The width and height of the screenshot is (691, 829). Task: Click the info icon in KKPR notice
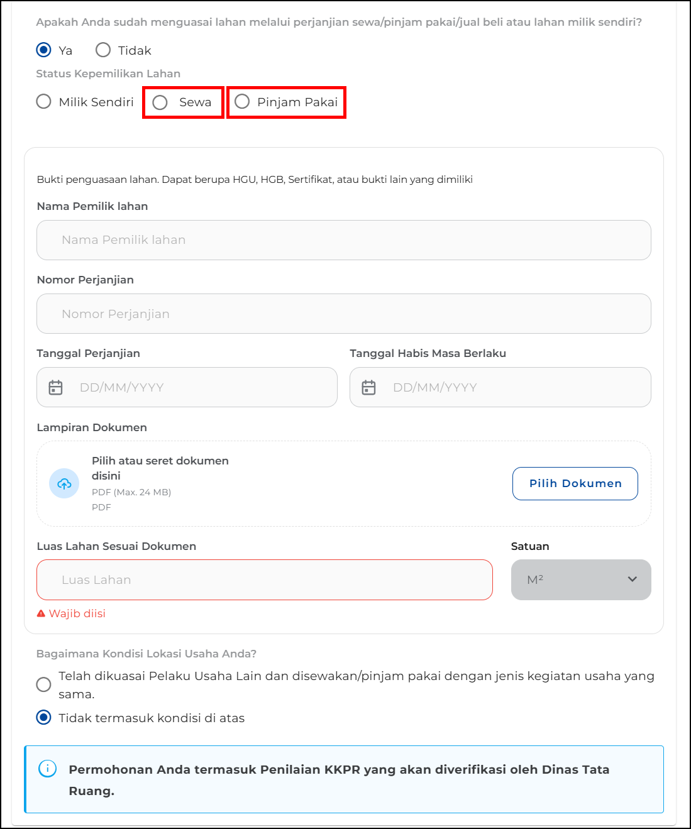coord(48,768)
